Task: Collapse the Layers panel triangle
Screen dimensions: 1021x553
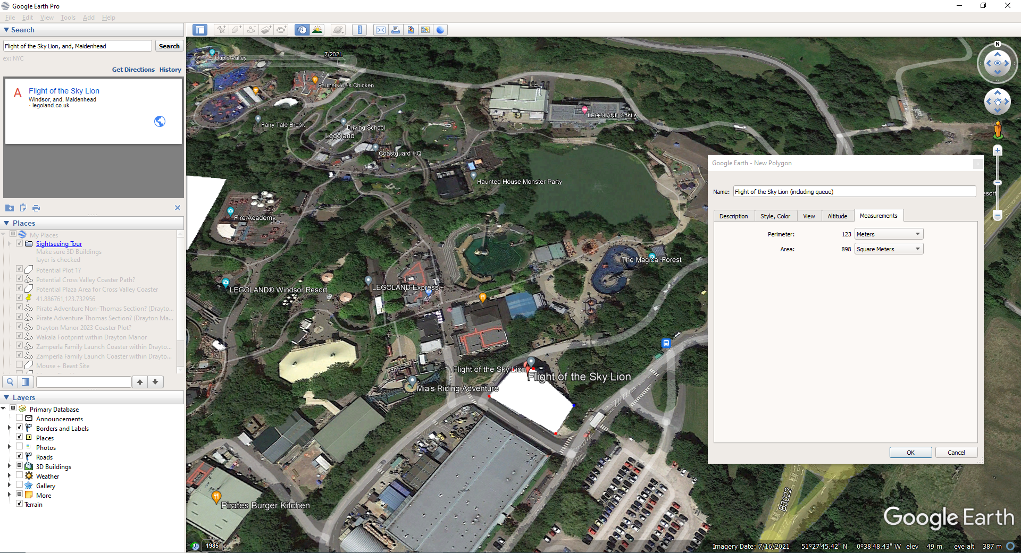Action: click(6, 397)
